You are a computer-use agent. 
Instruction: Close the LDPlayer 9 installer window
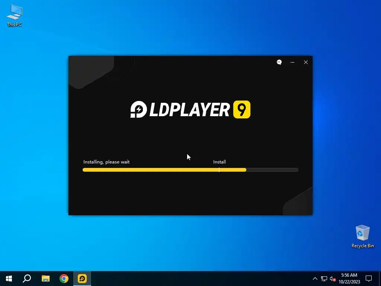point(306,62)
